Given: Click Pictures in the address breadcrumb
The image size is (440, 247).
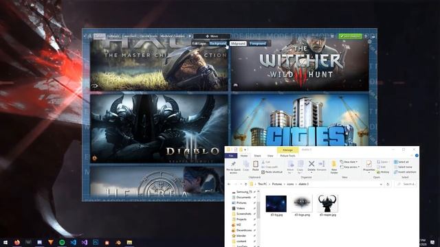Looking at the screenshot, I should coord(277,184).
